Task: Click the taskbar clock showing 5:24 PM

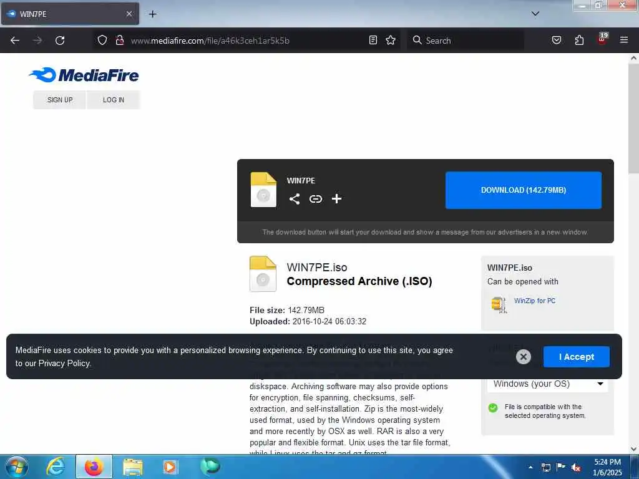Action: pyautogui.click(x=607, y=467)
